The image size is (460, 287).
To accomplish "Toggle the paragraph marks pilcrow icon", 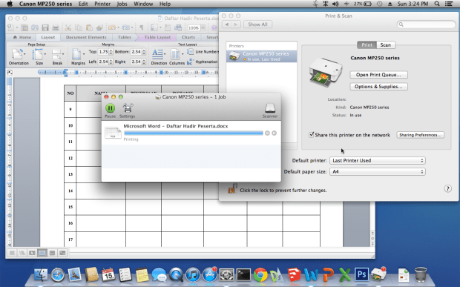I will click(x=142, y=28).
